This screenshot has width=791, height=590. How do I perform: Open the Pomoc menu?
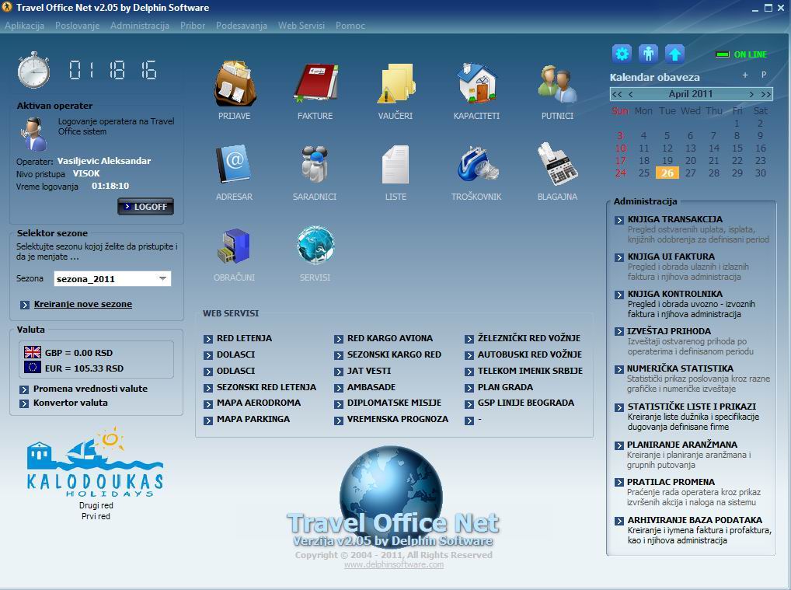pos(350,26)
